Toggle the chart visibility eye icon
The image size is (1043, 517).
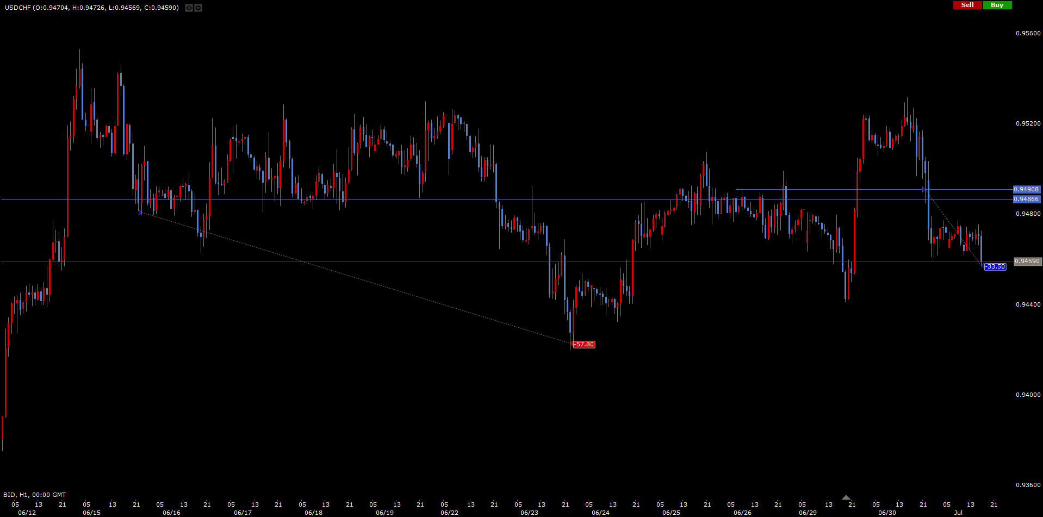point(189,8)
